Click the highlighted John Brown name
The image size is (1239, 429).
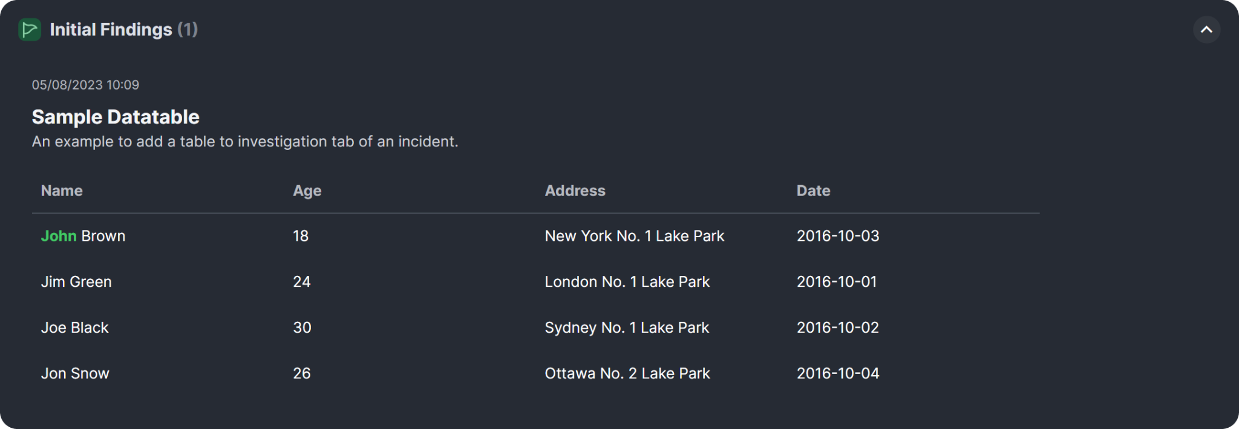click(x=83, y=236)
